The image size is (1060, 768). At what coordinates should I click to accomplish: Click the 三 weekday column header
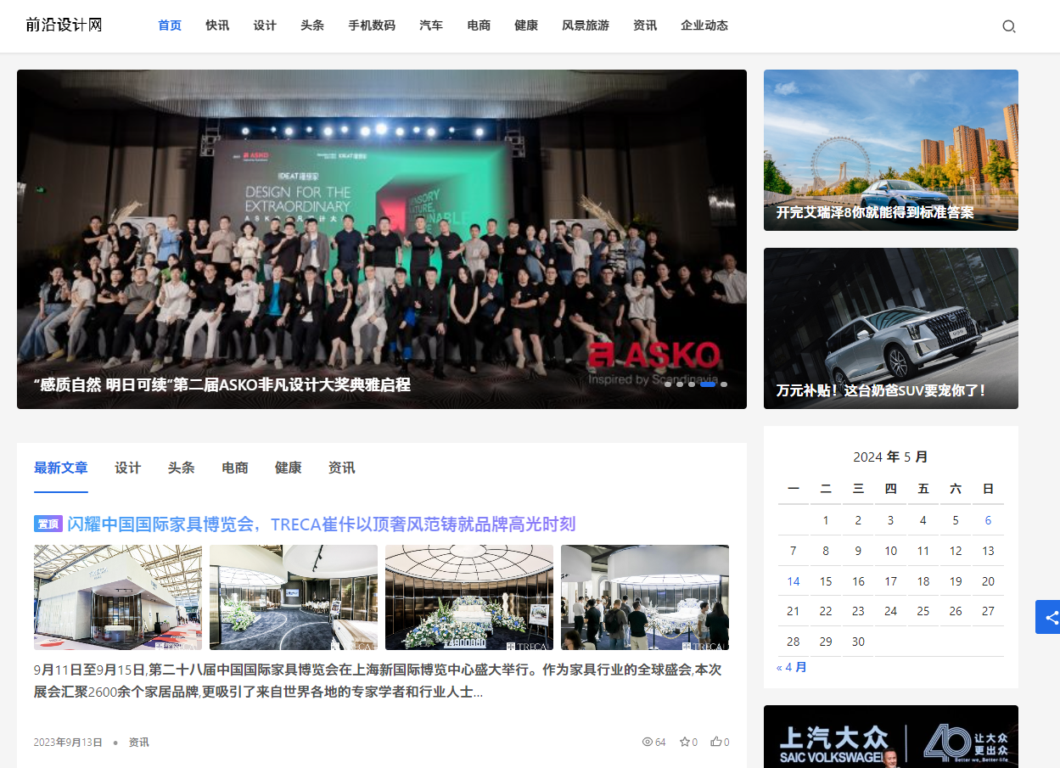click(858, 489)
